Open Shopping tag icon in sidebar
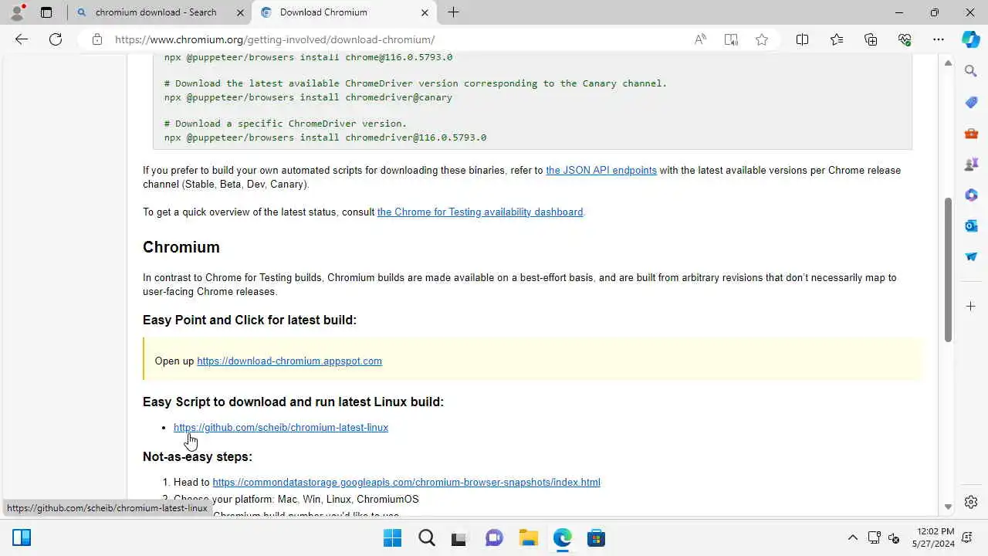Screen dimensions: 988x556 971,102
